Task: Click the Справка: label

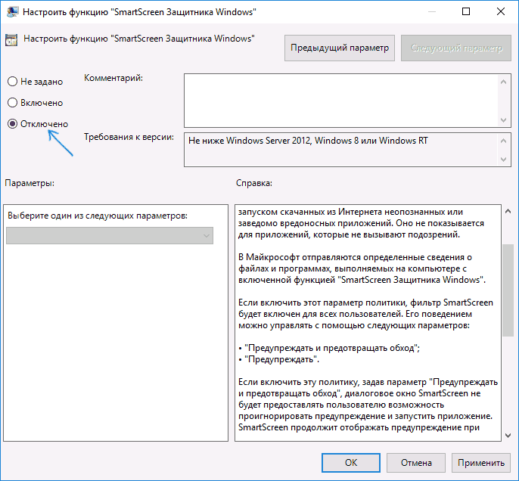Action: point(254,183)
